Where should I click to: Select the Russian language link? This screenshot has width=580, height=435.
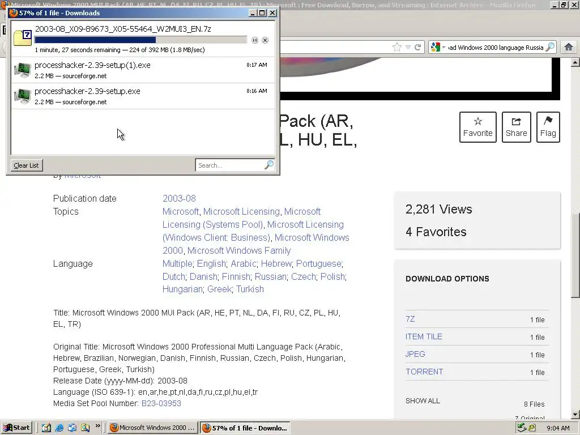[270, 276]
